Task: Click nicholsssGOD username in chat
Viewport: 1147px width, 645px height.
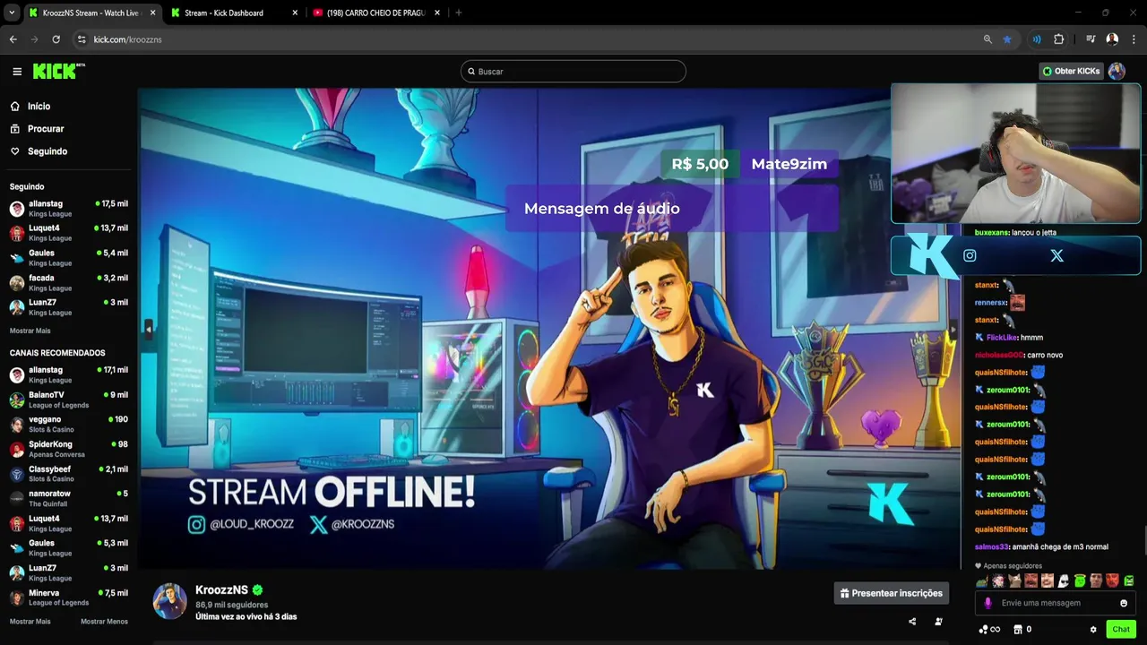Action: (999, 355)
